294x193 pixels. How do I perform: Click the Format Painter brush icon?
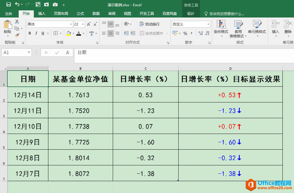pyautogui.click(x=17, y=35)
